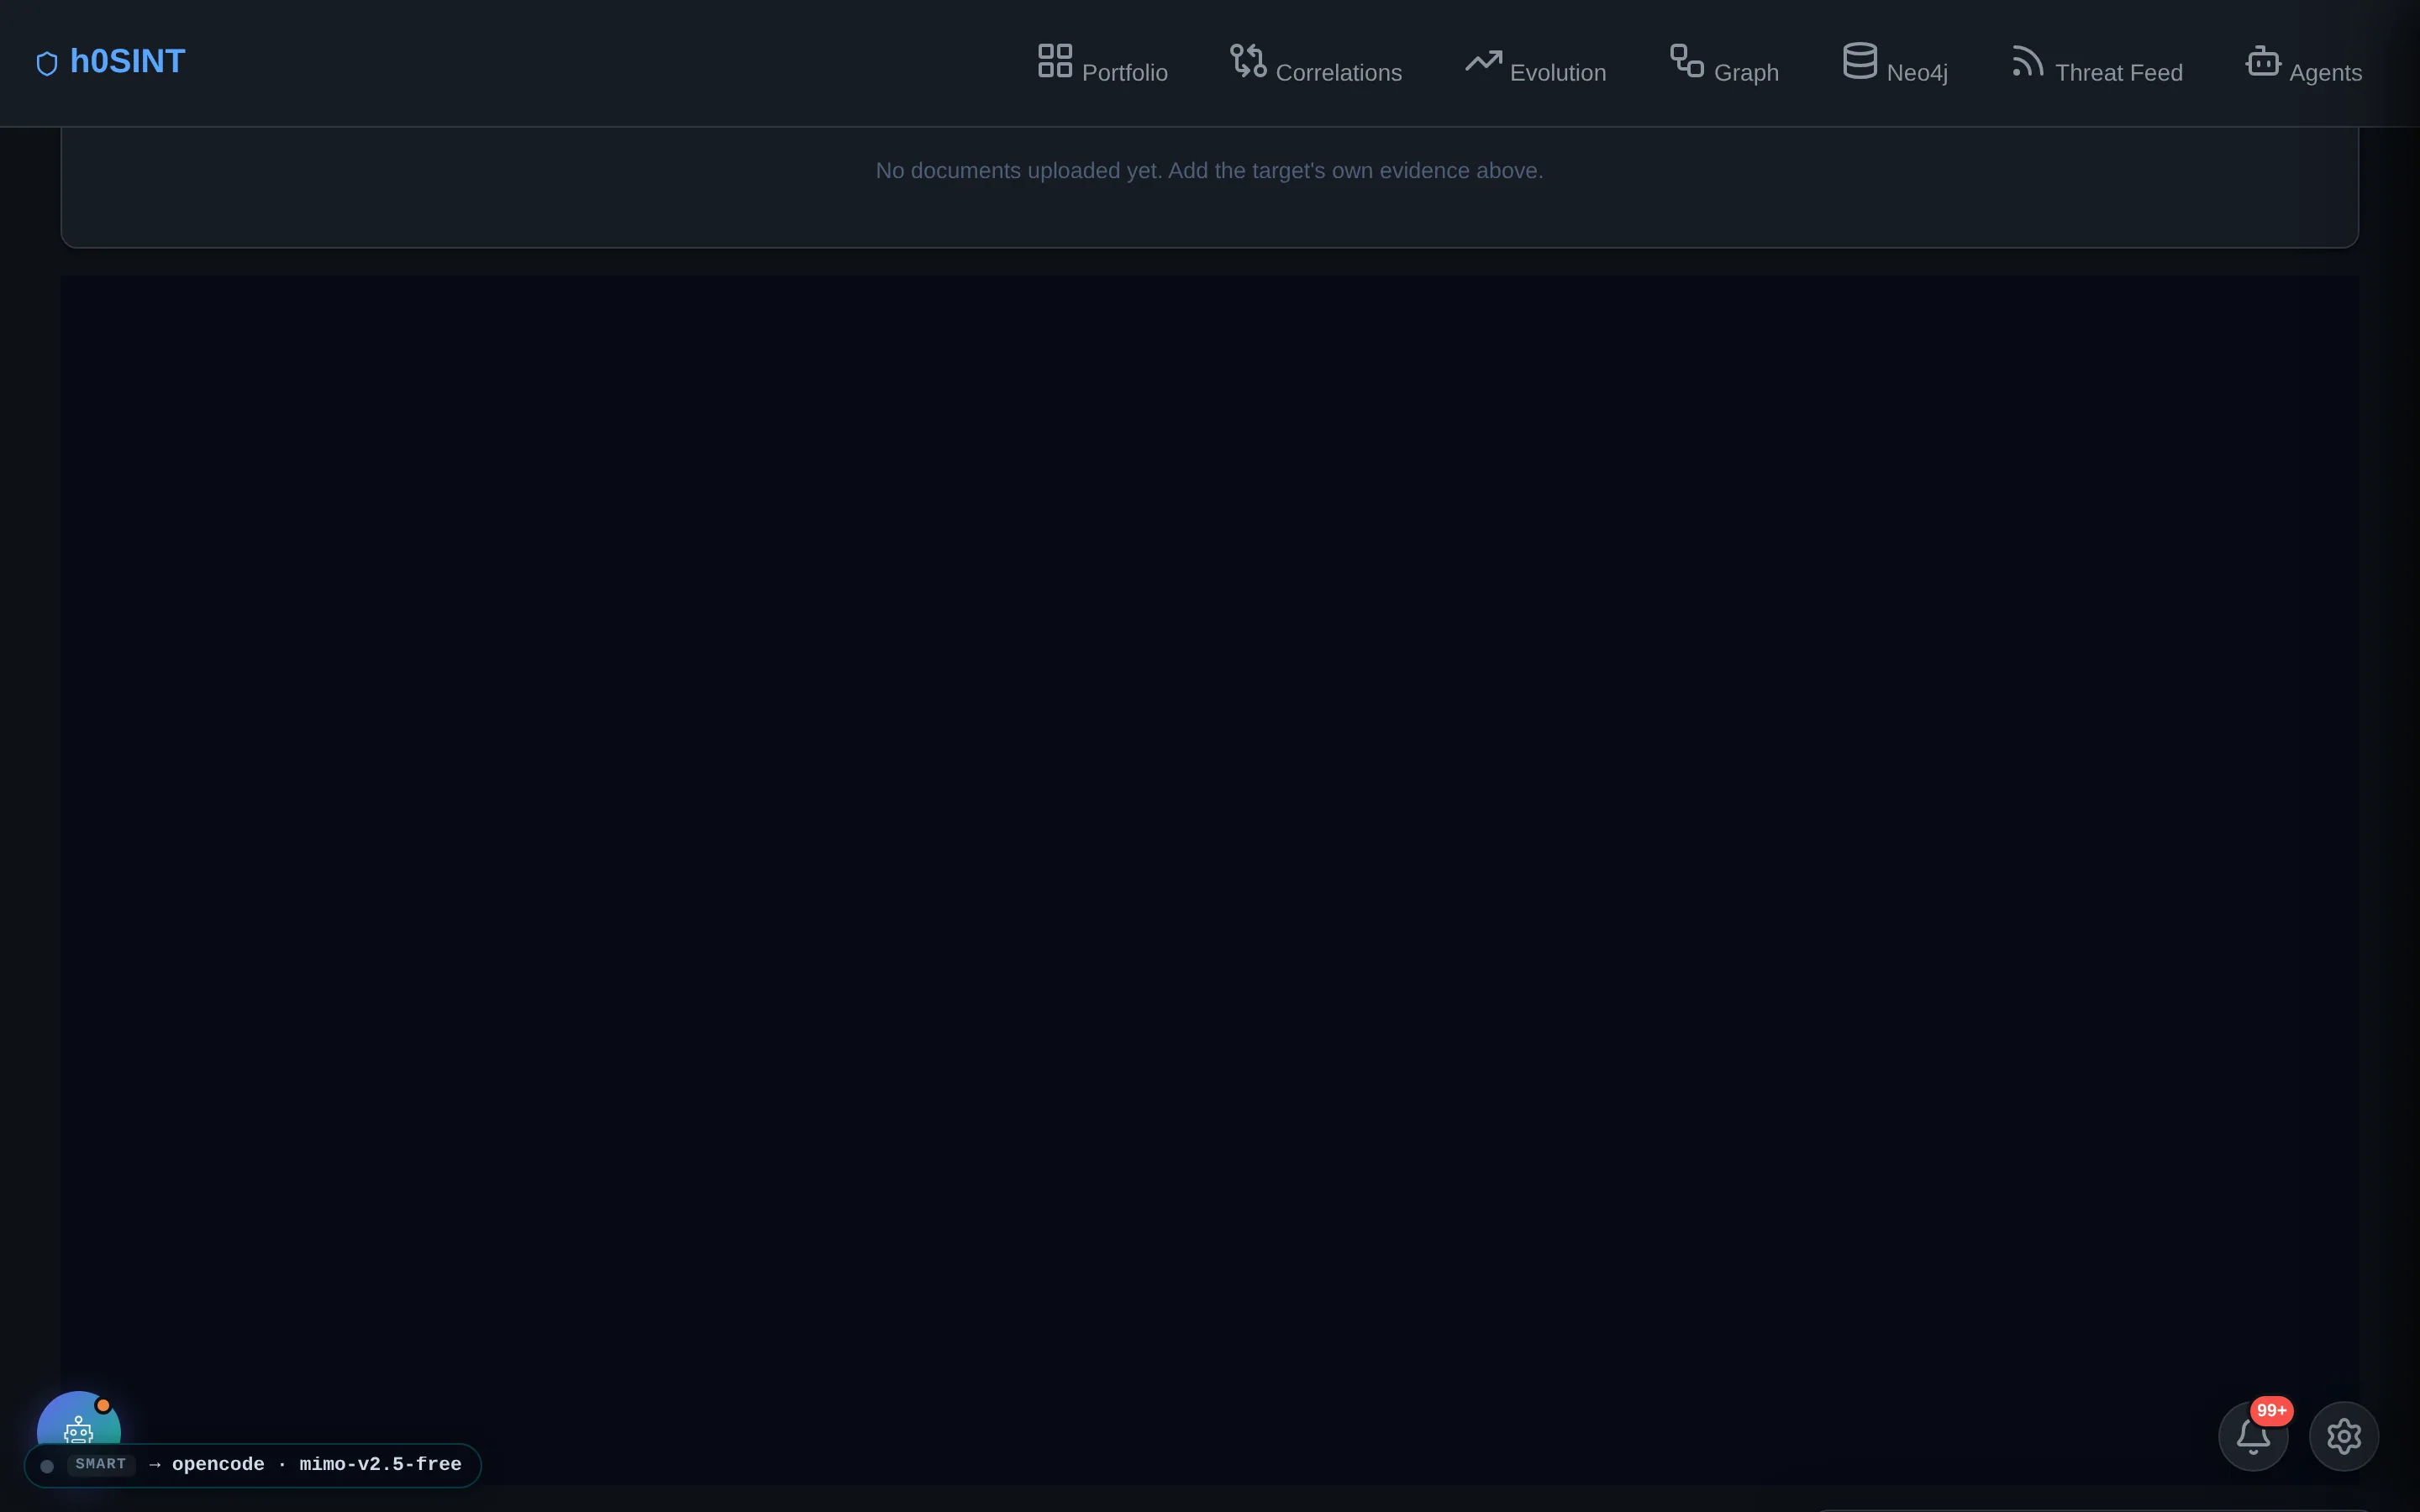Screen dimensions: 2420x1512
Task: Click the shield logo icon
Action: point(47,64)
